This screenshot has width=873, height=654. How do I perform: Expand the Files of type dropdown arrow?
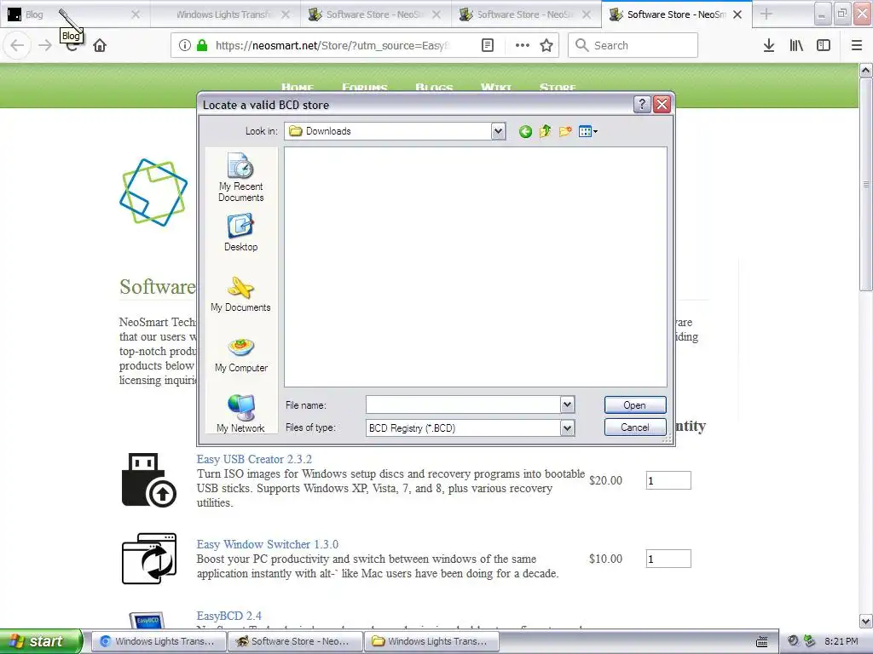567,427
